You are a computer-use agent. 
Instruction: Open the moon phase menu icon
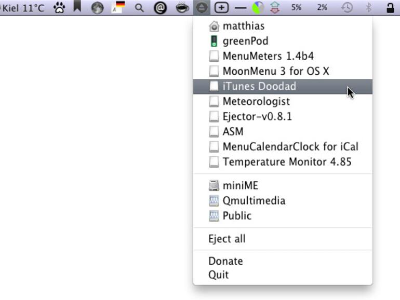coord(97,8)
